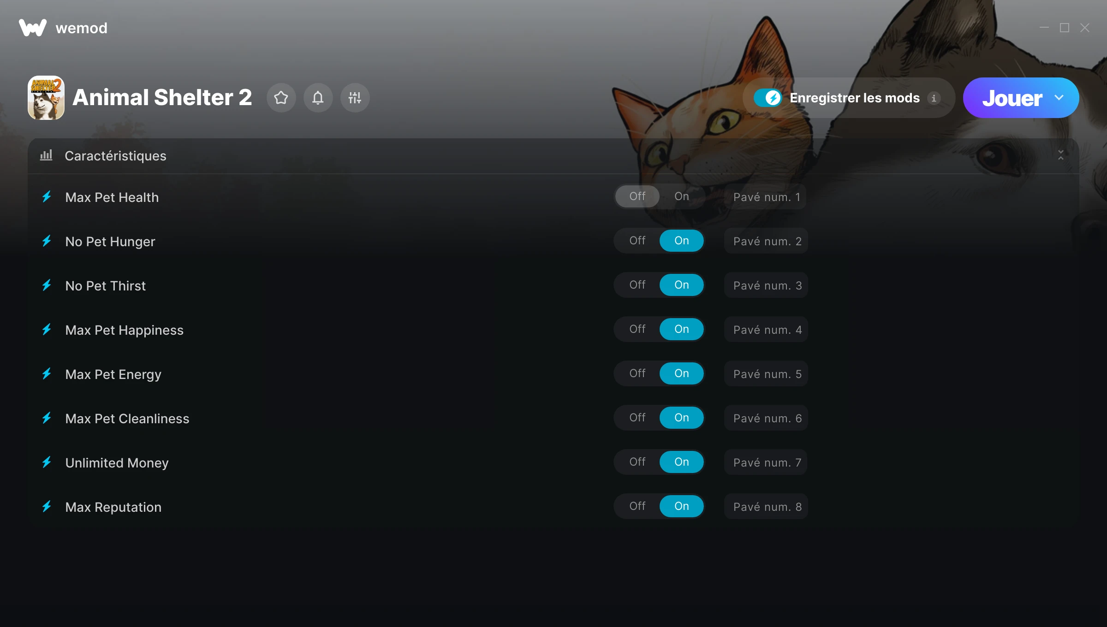
Task: Click the lightning icon beside Unlimited Money
Action: (47, 462)
